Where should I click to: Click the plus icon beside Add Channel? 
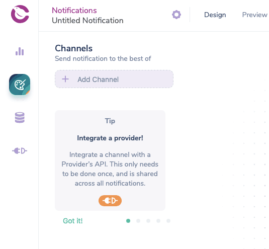pos(65,79)
